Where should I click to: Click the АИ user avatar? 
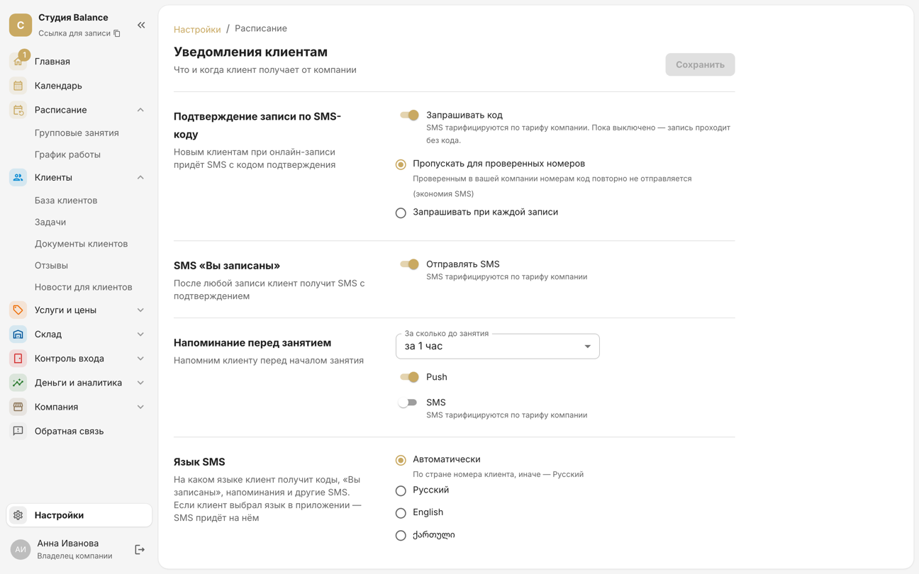tap(21, 549)
